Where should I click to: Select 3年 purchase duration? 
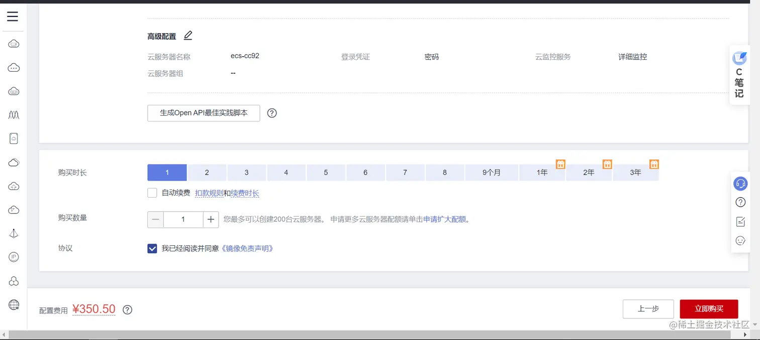click(x=635, y=173)
